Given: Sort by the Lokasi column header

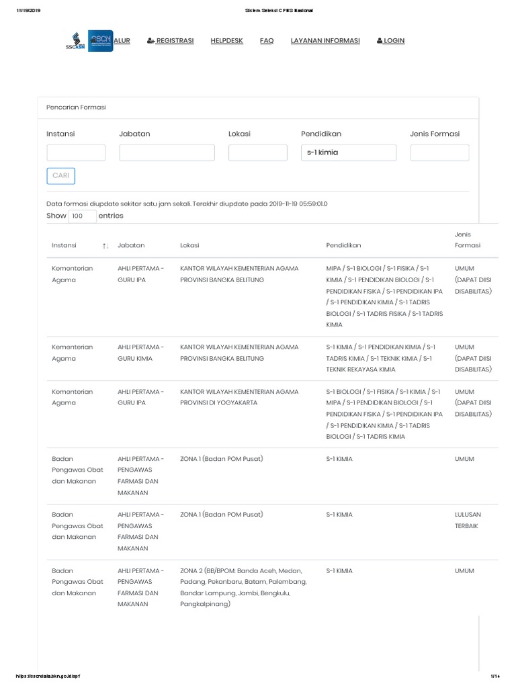Looking at the screenshot, I should pos(189,245).
